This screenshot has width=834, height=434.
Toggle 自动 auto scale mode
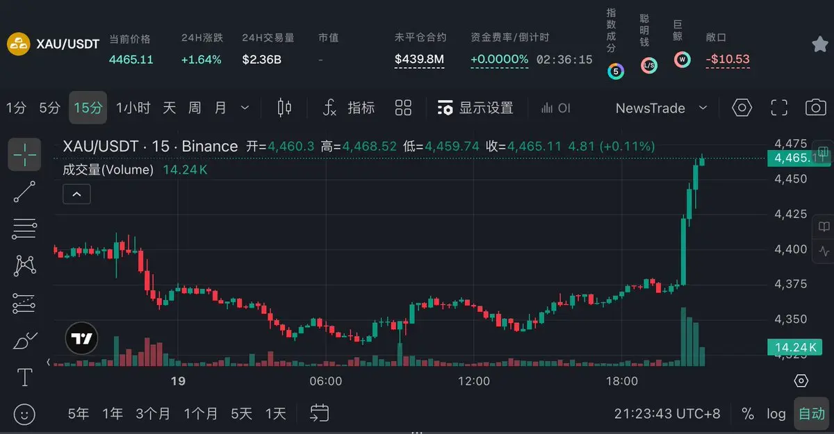(812, 414)
